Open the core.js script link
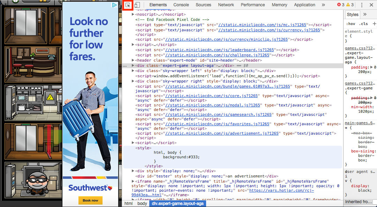 211,96
